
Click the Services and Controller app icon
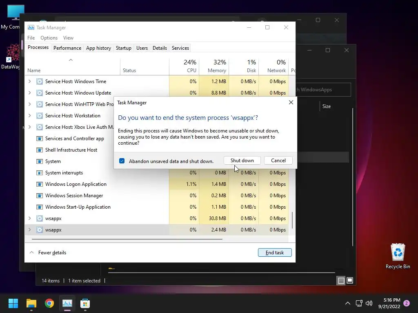(40, 139)
